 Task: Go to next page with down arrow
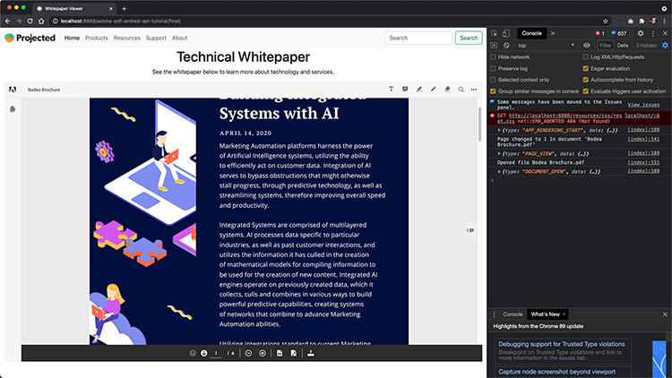tap(204, 353)
